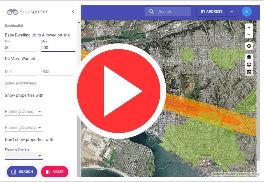264x182 pixels.
Task: Switch the map imagery layer icon
Action: (249, 72)
